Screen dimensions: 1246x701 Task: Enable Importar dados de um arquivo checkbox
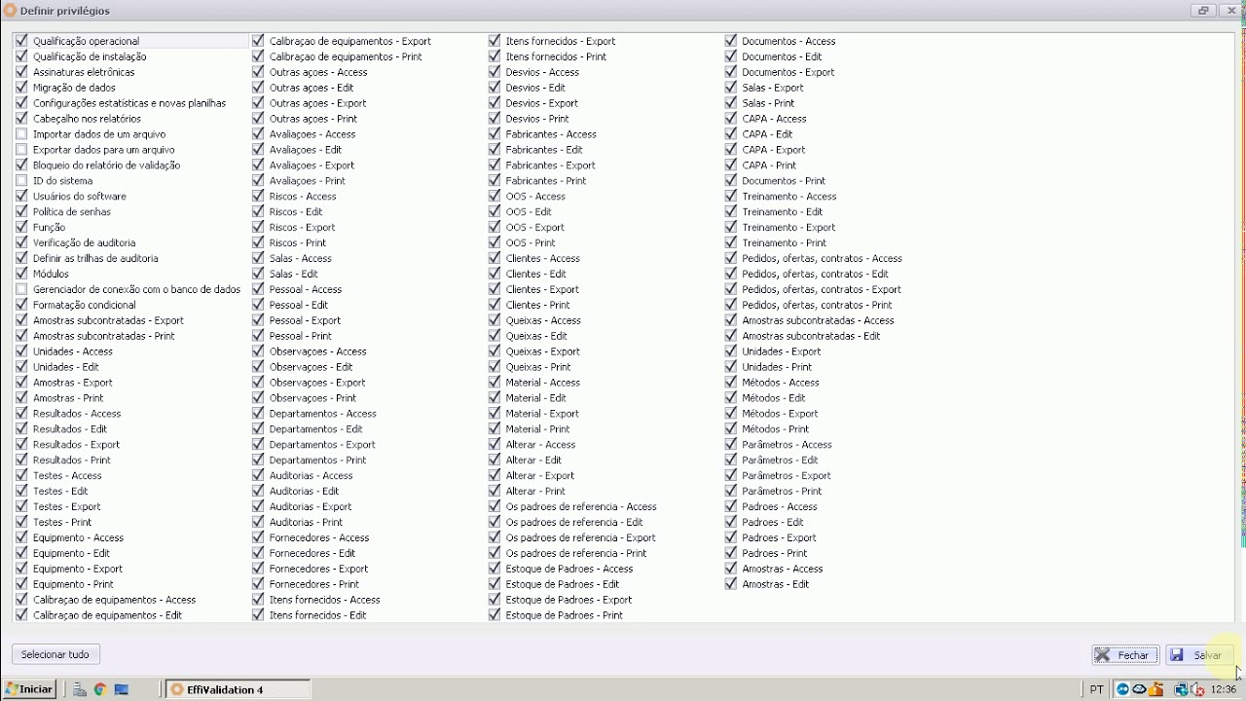point(21,134)
